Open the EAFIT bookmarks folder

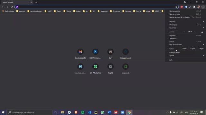[48, 11]
